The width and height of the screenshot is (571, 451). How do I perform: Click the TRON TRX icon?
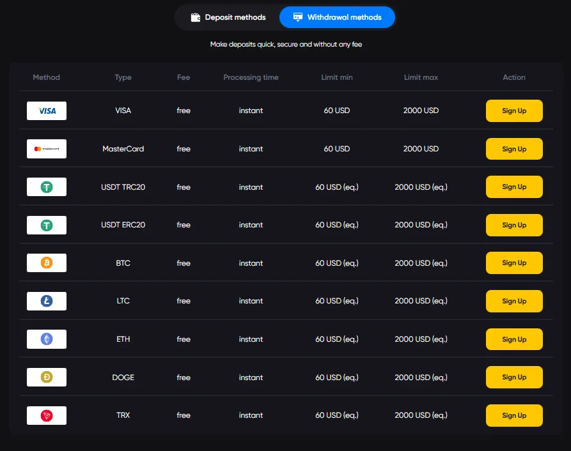pyautogui.click(x=46, y=415)
